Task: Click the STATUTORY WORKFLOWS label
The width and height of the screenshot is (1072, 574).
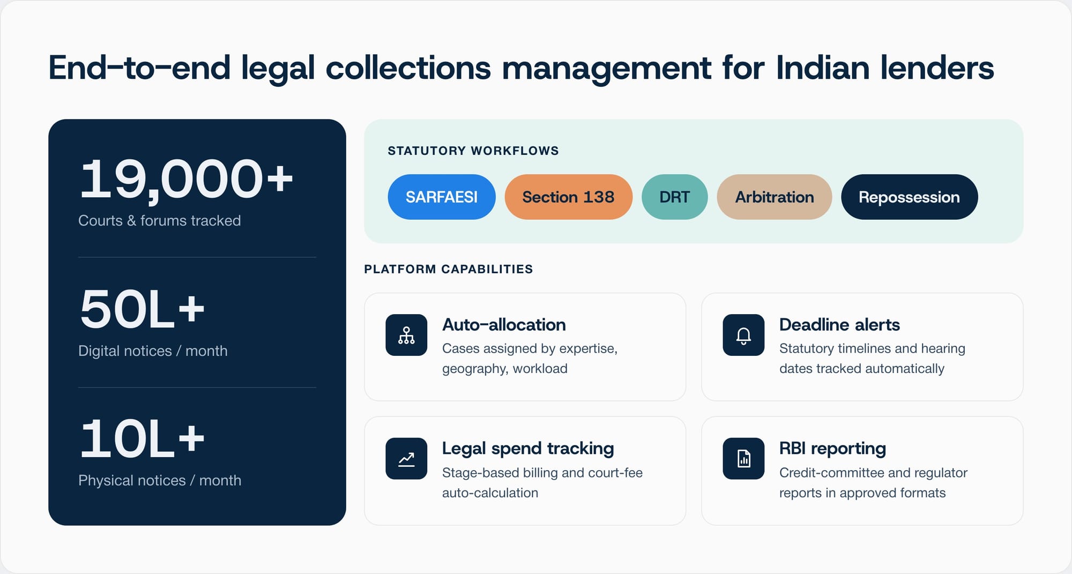Action: [473, 151]
